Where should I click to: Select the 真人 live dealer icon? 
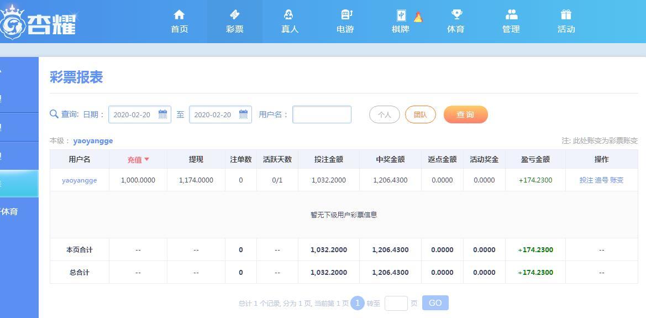pos(290,15)
